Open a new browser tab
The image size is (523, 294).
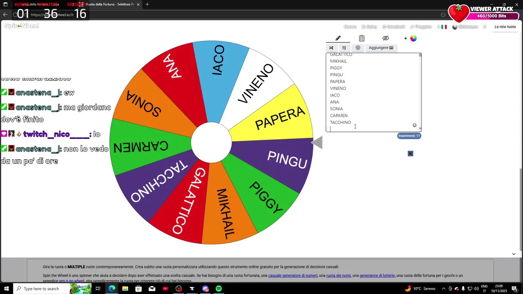[x=147, y=4]
